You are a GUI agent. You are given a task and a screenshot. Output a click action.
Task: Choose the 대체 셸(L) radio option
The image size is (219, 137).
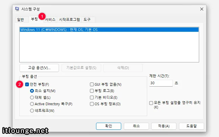32,97
